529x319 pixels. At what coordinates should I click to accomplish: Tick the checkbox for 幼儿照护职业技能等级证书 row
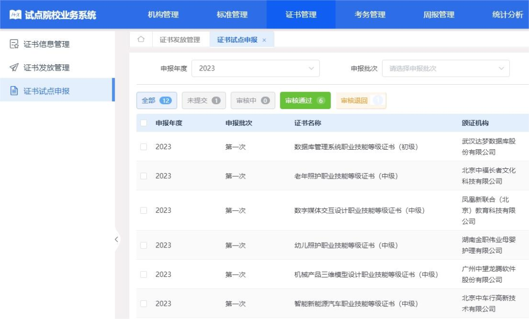click(x=144, y=245)
